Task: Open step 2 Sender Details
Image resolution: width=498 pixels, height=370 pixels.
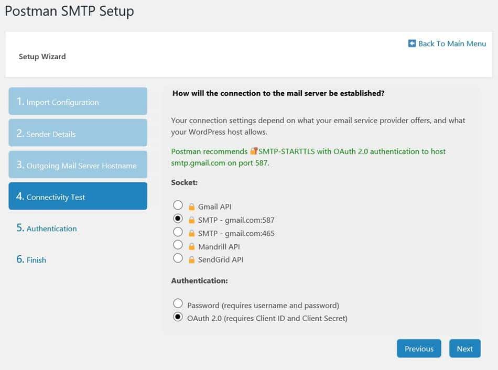Action: coord(78,133)
